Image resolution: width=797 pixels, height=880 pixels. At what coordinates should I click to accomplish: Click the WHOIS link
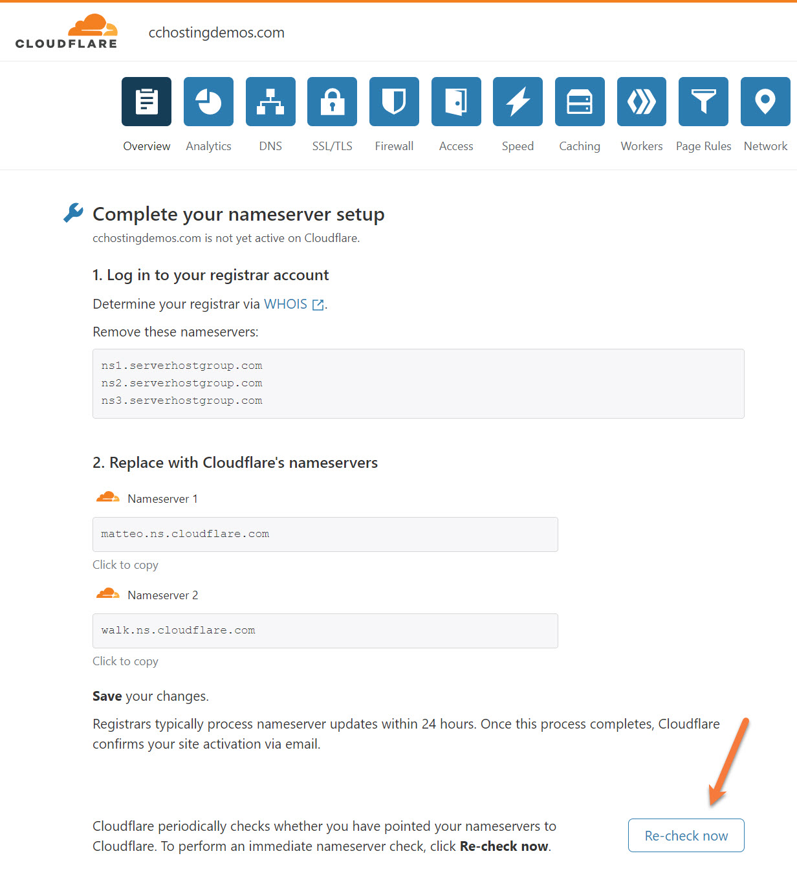[285, 303]
